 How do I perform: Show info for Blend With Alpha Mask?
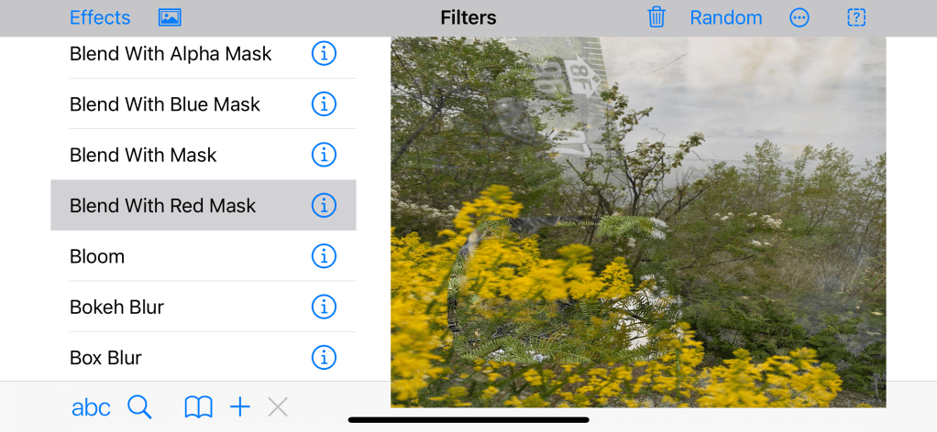click(324, 54)
